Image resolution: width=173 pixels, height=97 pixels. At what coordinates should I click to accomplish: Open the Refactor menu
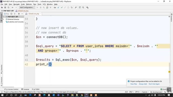pos(29,4)
